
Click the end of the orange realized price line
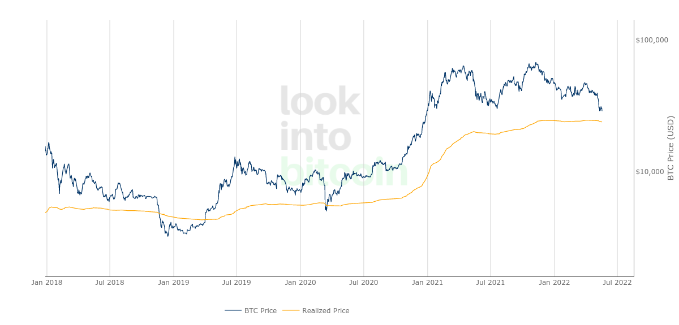tap(601, 122)
